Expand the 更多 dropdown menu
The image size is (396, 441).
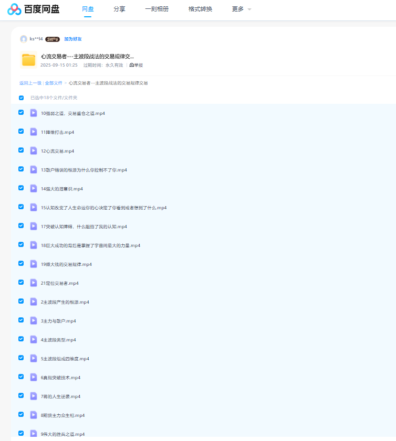tap(242, 9)
